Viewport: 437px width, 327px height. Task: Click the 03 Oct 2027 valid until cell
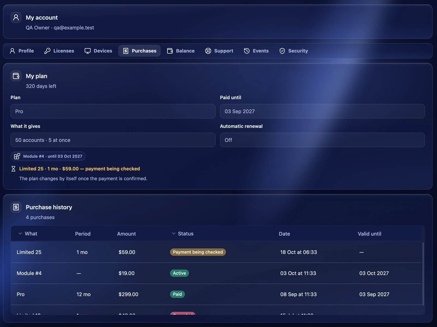click(374, 273)
